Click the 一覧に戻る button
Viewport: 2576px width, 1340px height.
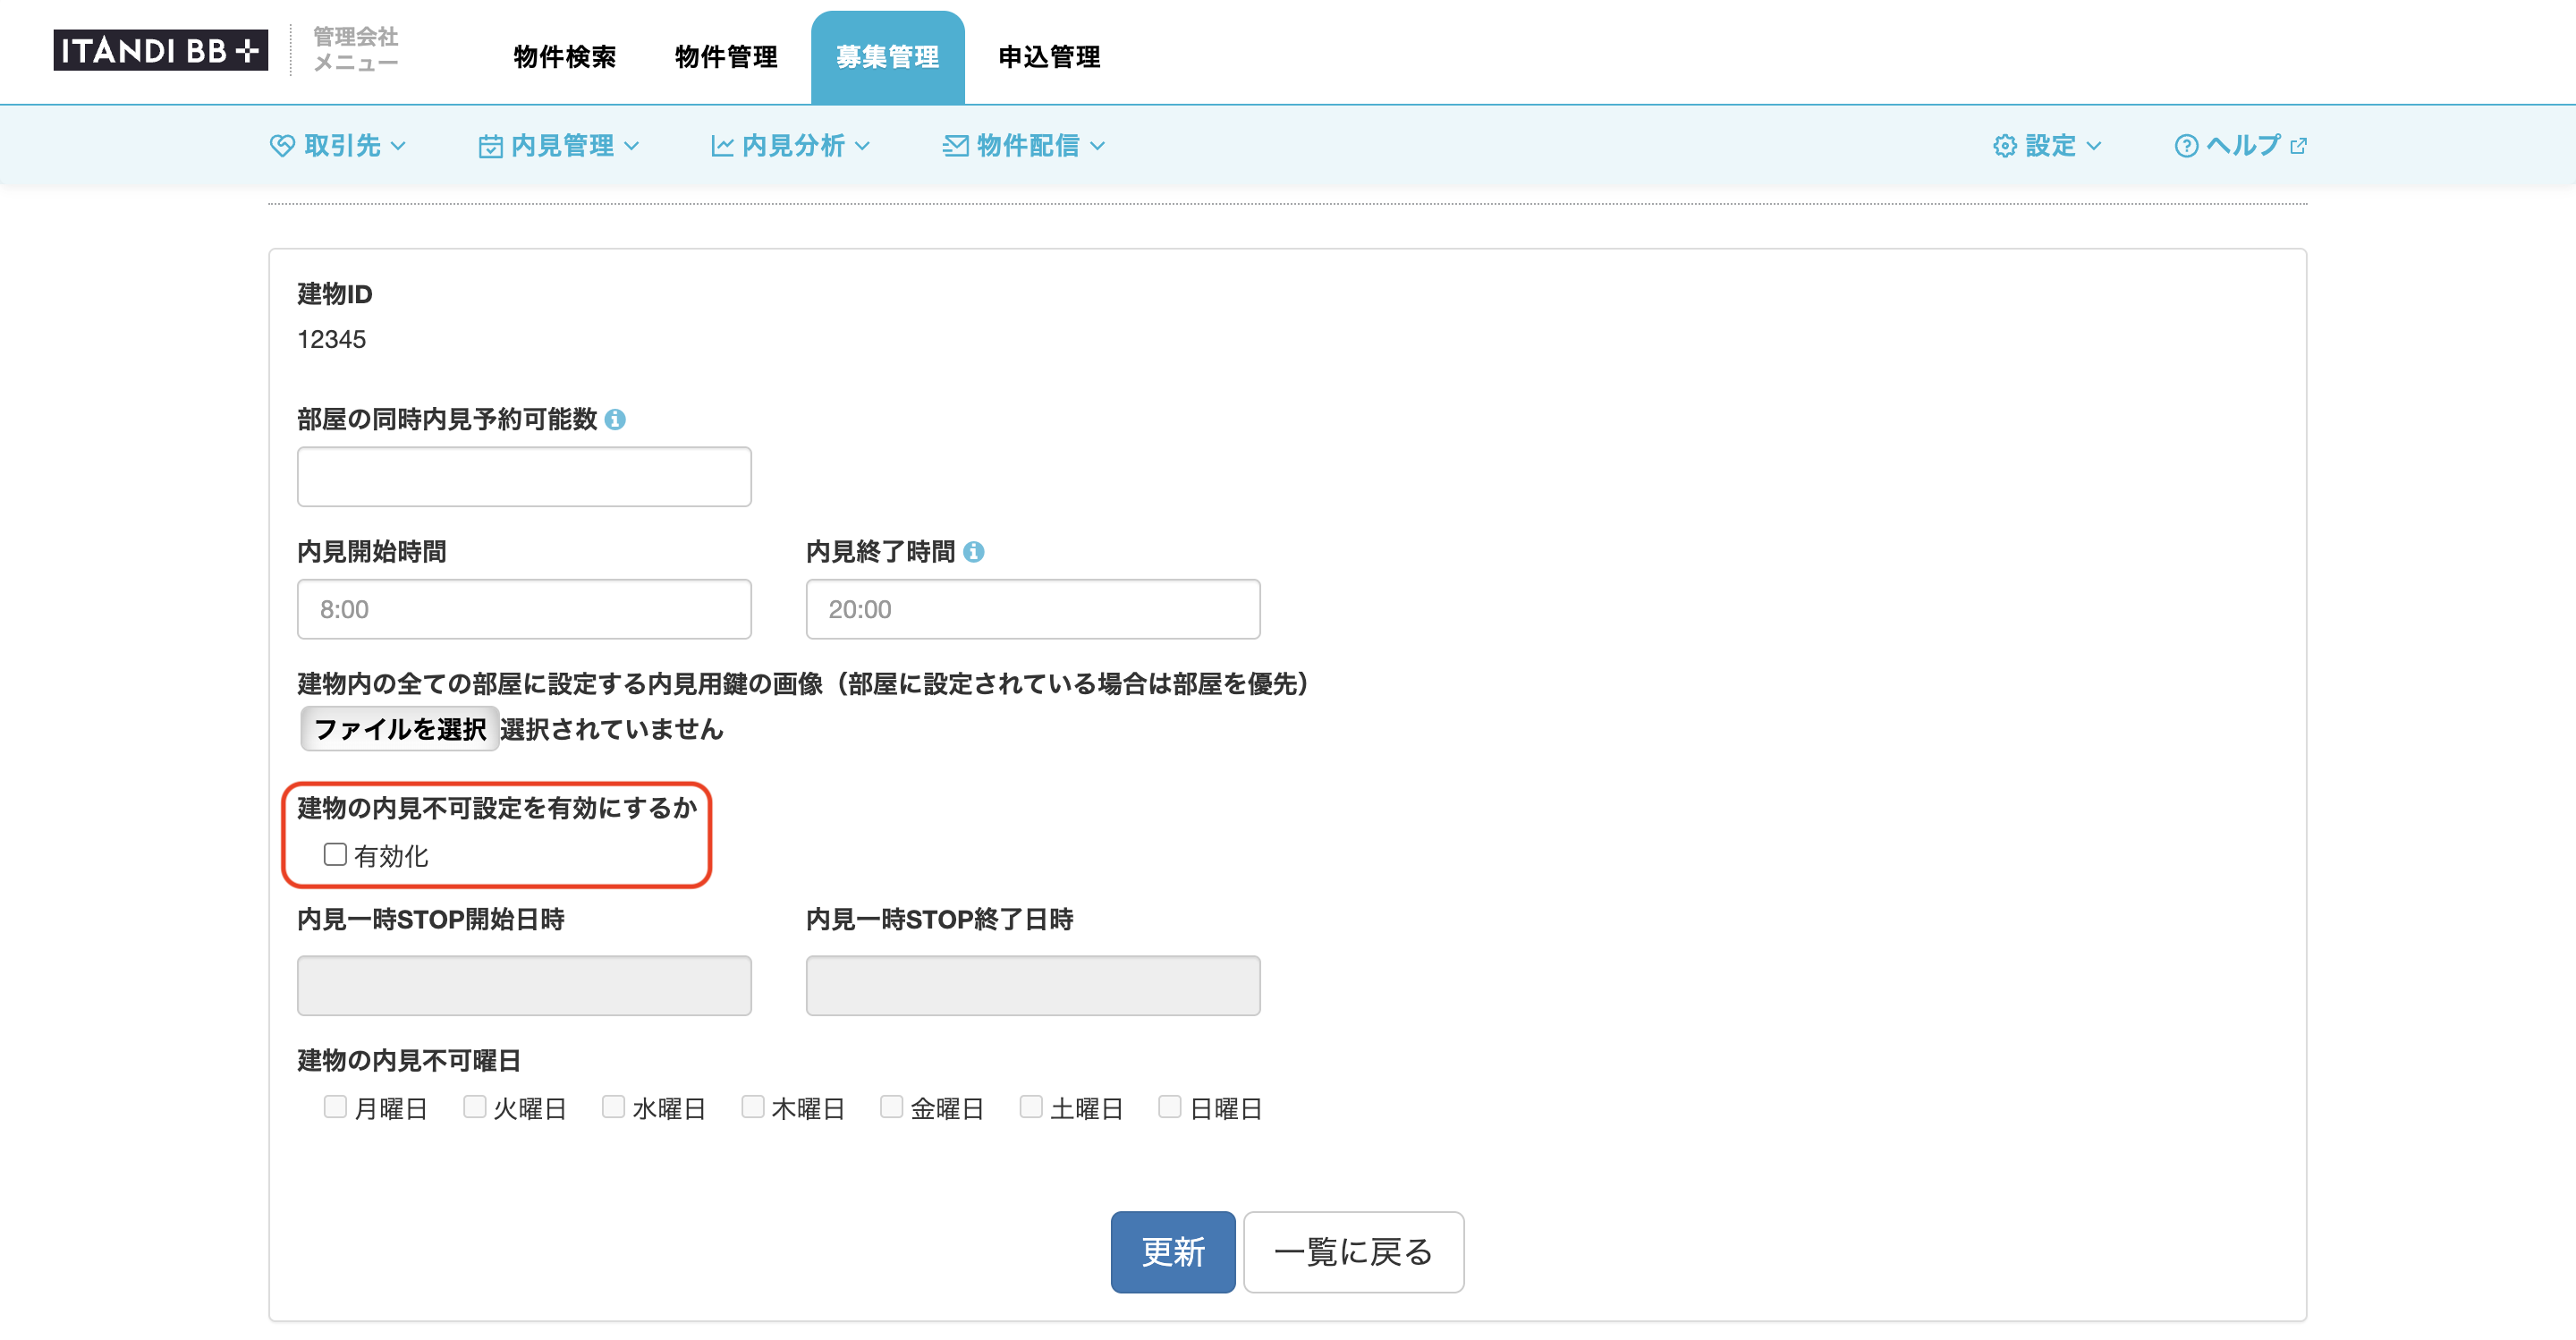coord(1354,1252)
